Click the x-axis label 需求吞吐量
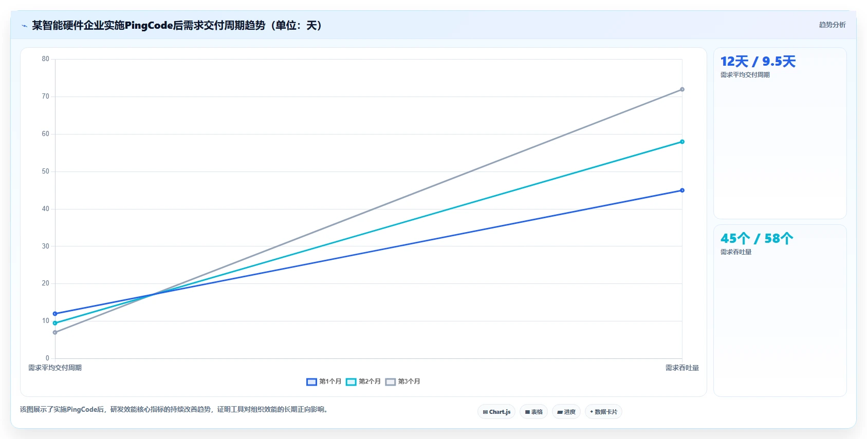Image resolution: width=867 pixels, height=439 pixels. click(x=682, y=368)
